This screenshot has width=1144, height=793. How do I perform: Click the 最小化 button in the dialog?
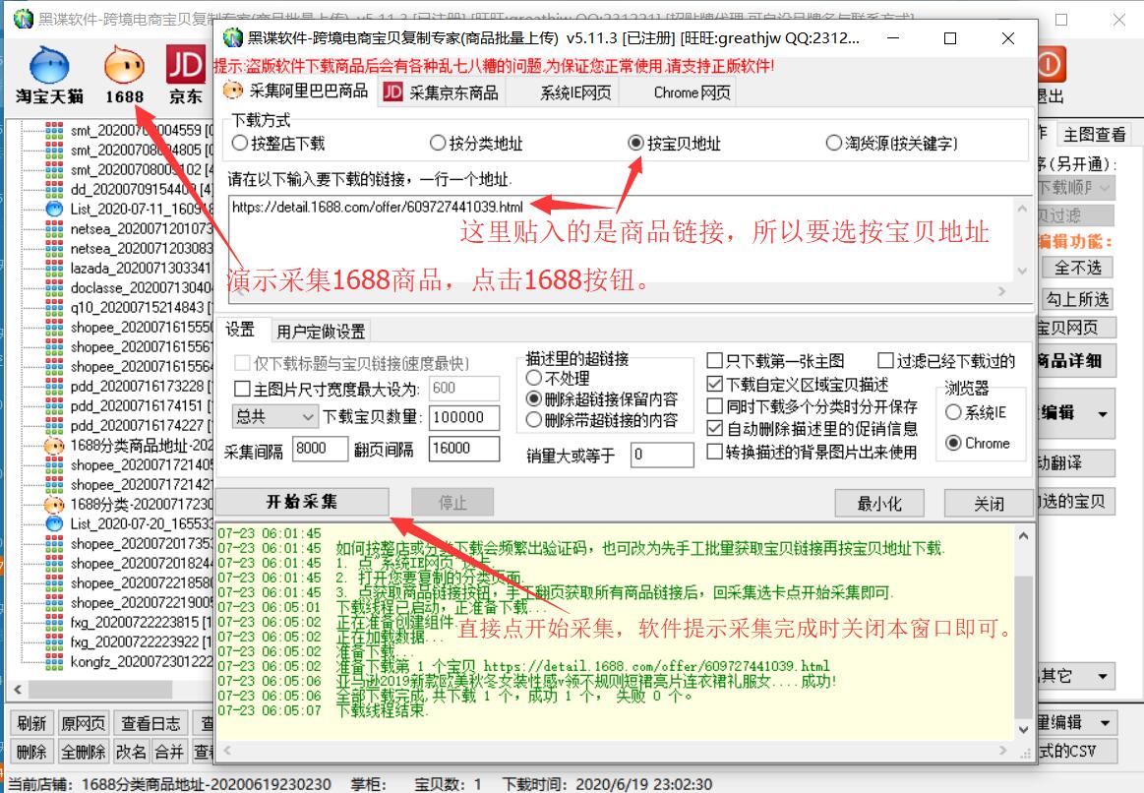tap(879, 504)
